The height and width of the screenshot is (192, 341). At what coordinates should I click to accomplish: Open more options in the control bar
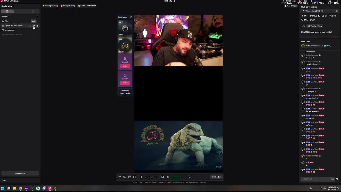pos(156,177)
